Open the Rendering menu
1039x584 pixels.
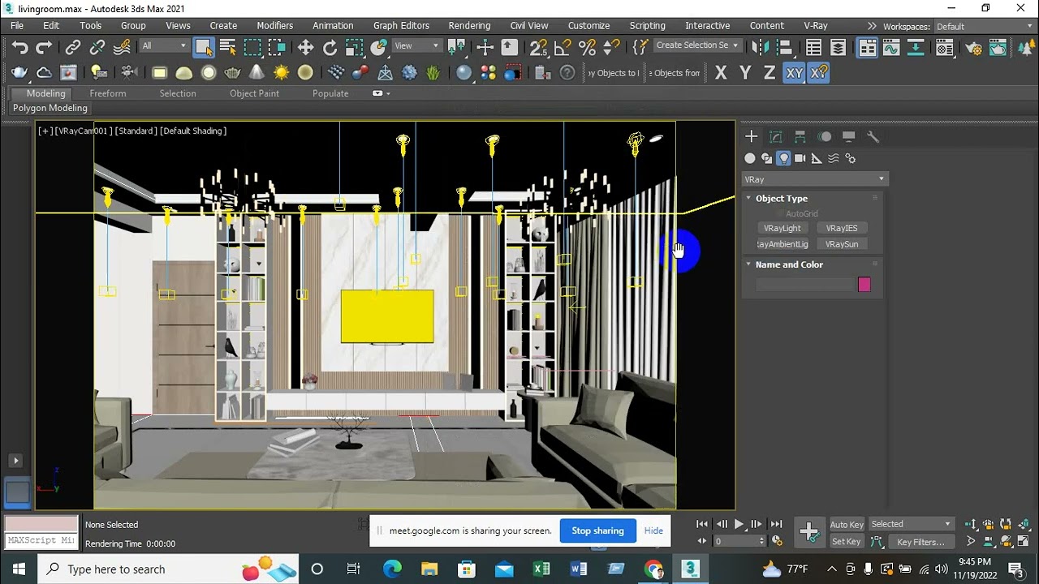pos(469,26)
